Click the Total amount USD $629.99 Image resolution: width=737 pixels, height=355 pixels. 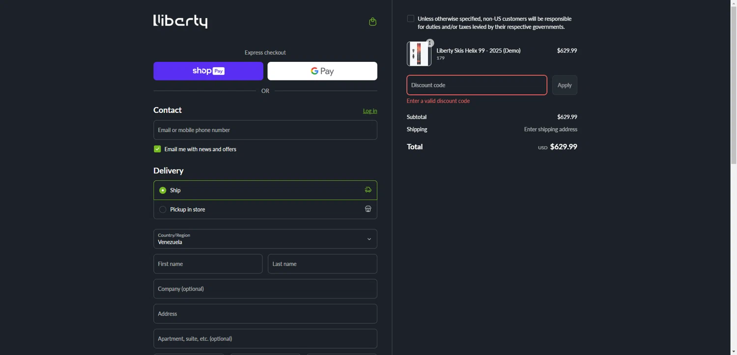click(x=558, y=147)
